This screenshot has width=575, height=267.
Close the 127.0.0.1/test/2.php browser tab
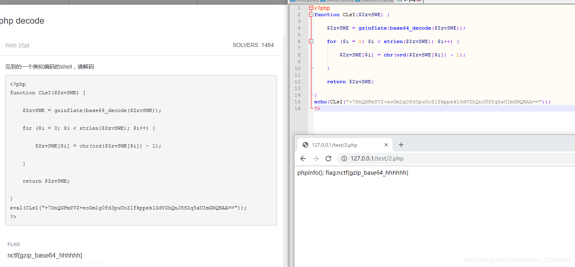pos(386,145)
